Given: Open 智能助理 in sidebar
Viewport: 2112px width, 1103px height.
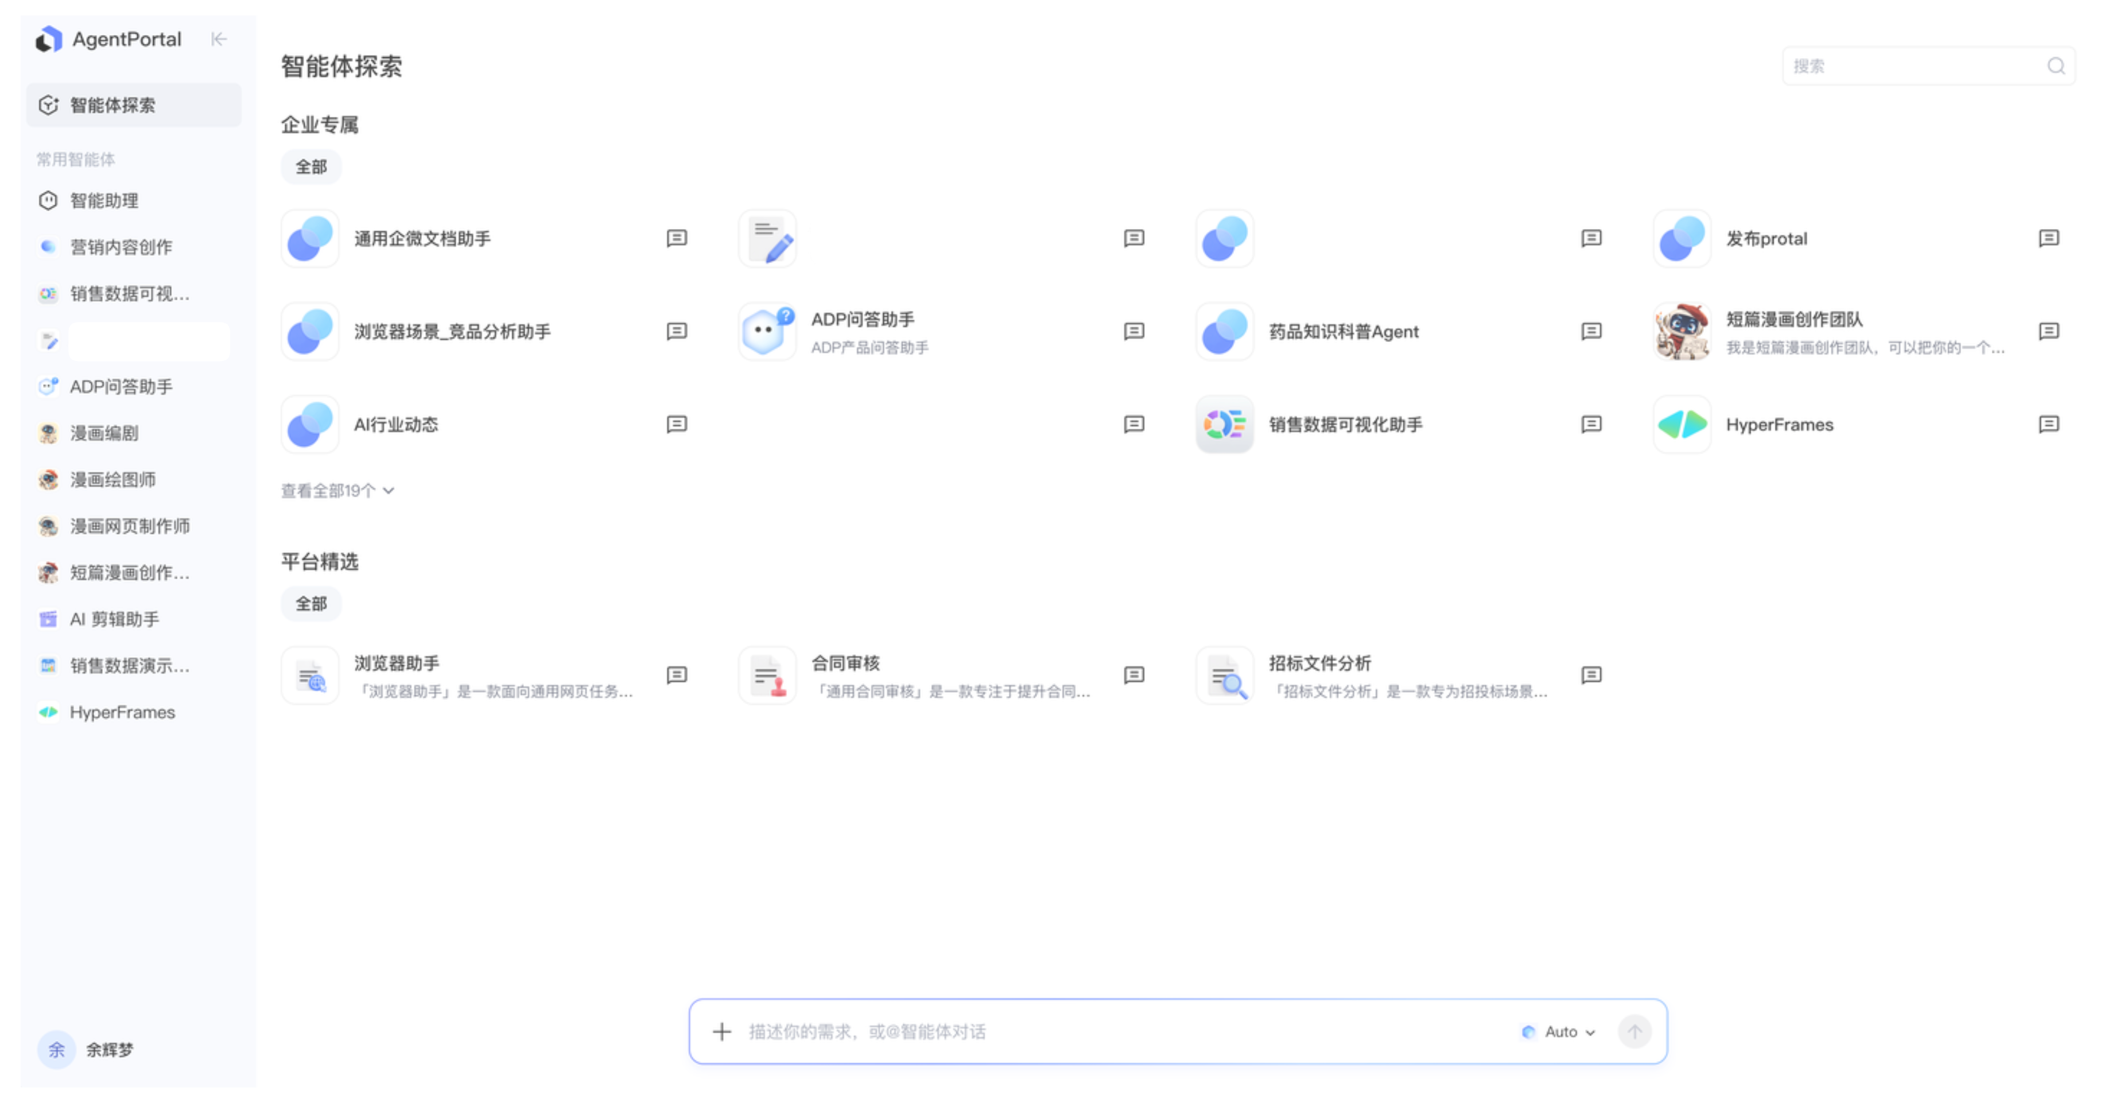Looking at the screenshot, I should tap(134, 200).
